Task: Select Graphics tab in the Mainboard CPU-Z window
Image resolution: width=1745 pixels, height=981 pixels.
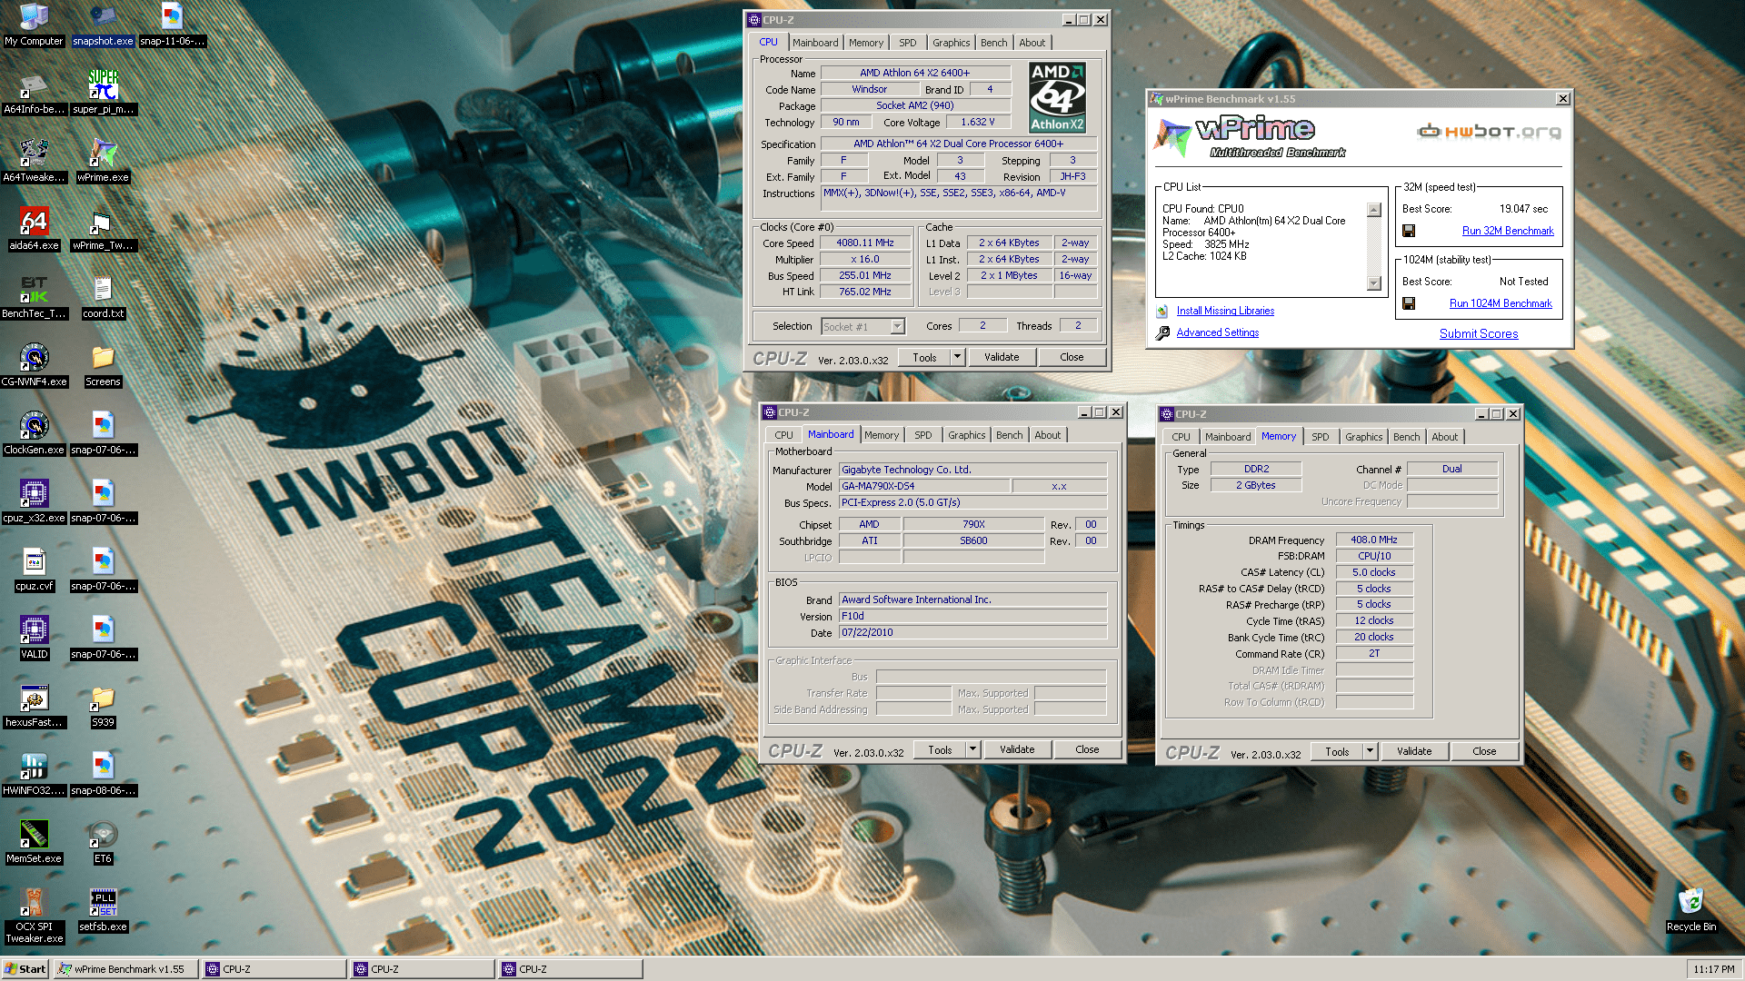Action: pos(966,435)
